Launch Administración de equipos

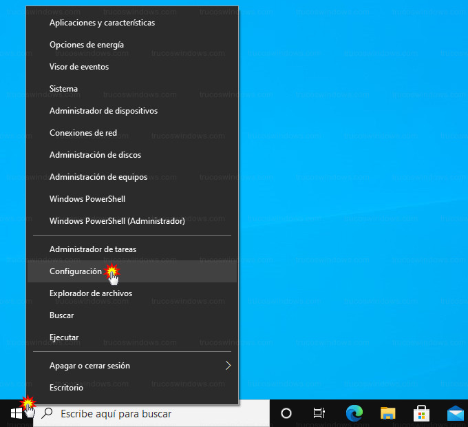[132, 177]
